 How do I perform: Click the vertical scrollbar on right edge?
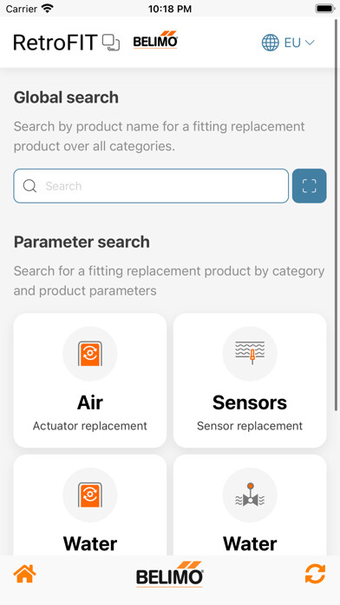(x=337, y=216)
